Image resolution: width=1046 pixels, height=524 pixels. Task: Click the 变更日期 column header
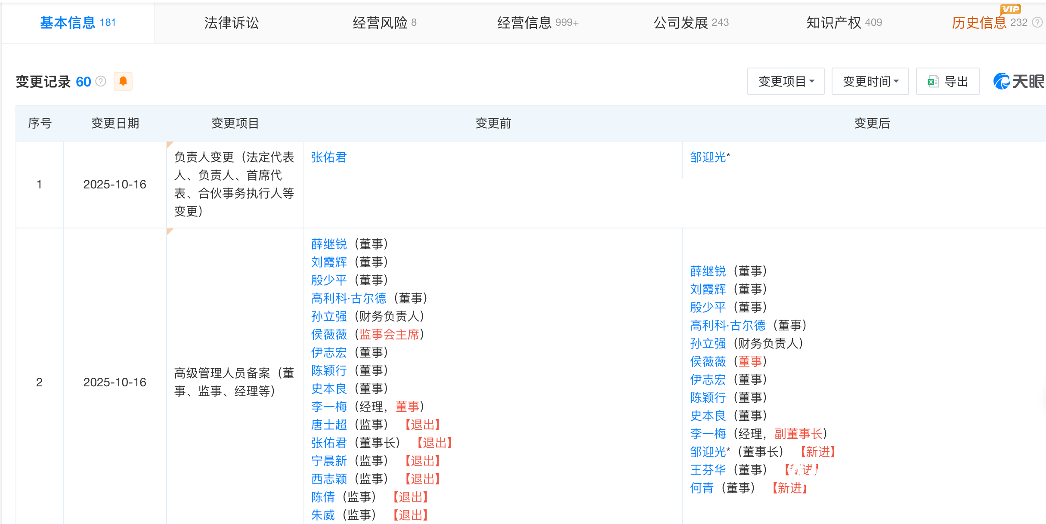tap(115, 123)
